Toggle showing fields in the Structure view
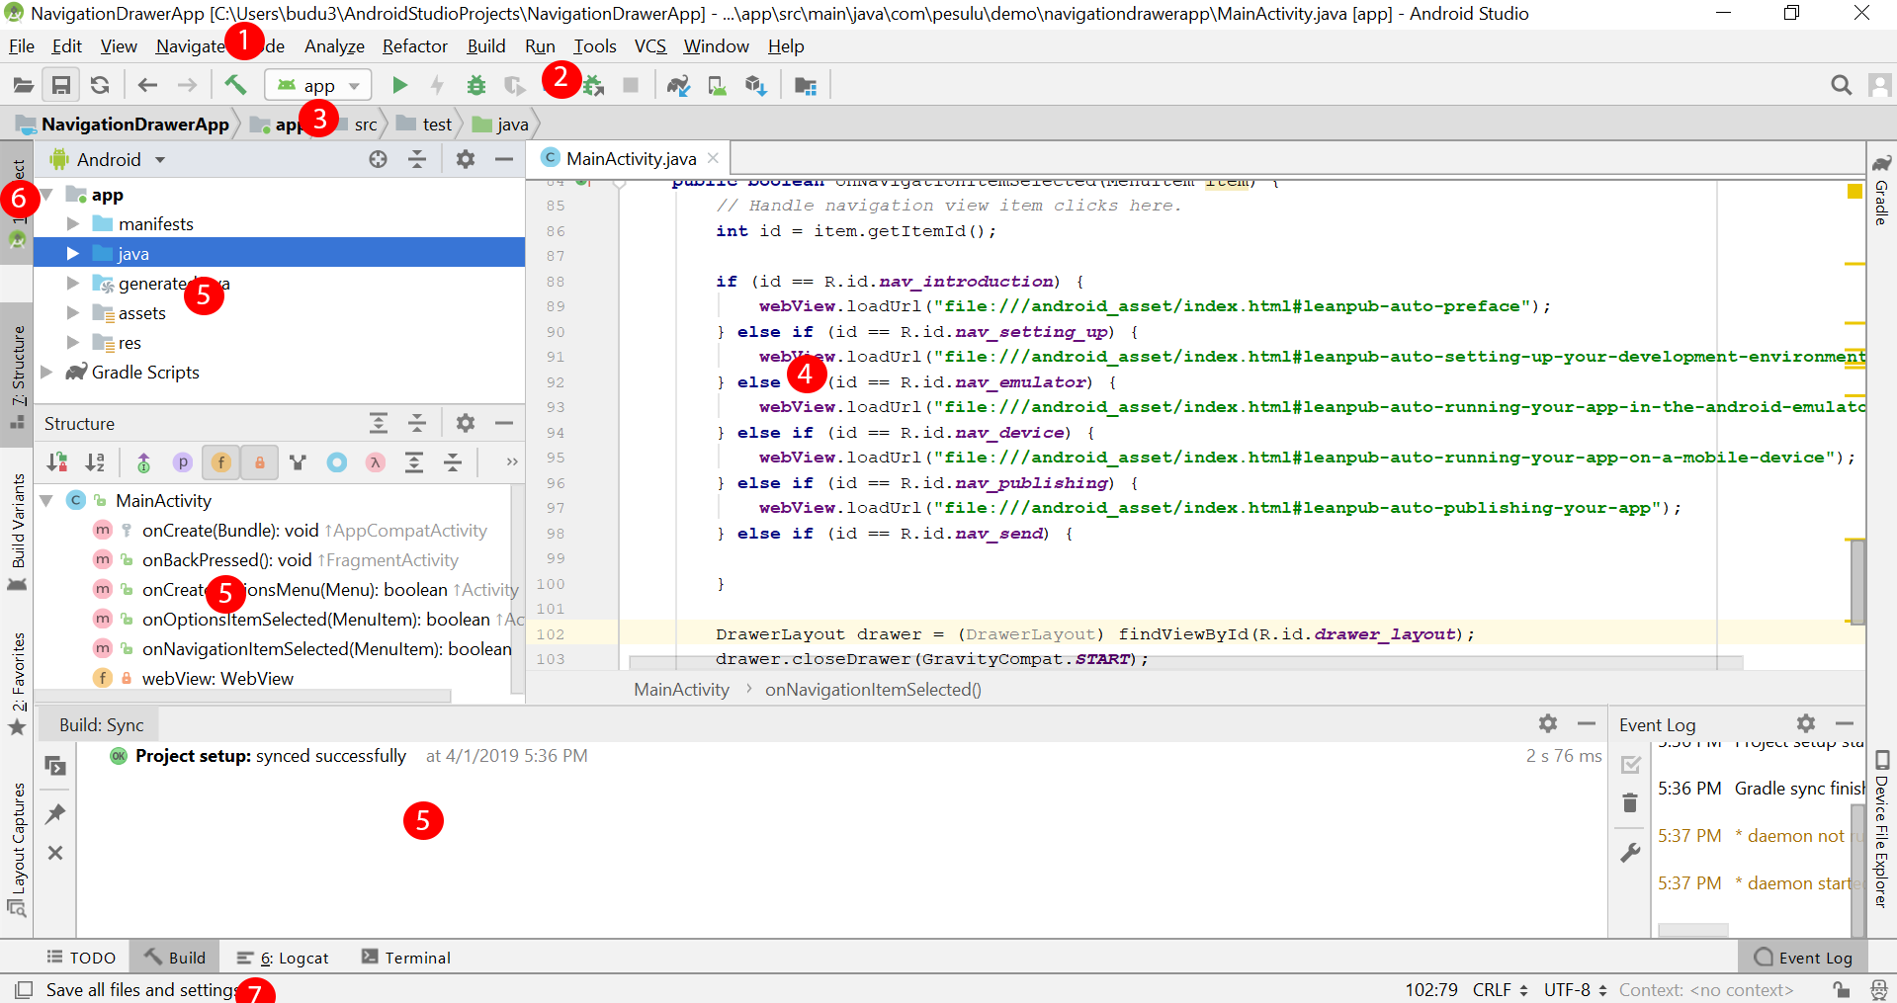1897x1003 pixels. click(x=220, y=461)
